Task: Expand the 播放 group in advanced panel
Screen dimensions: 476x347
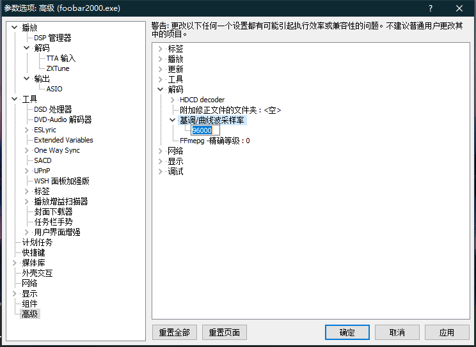Action: tap(161, 59)
